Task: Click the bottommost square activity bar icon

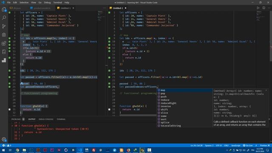Action: click(x=4, y=60)
